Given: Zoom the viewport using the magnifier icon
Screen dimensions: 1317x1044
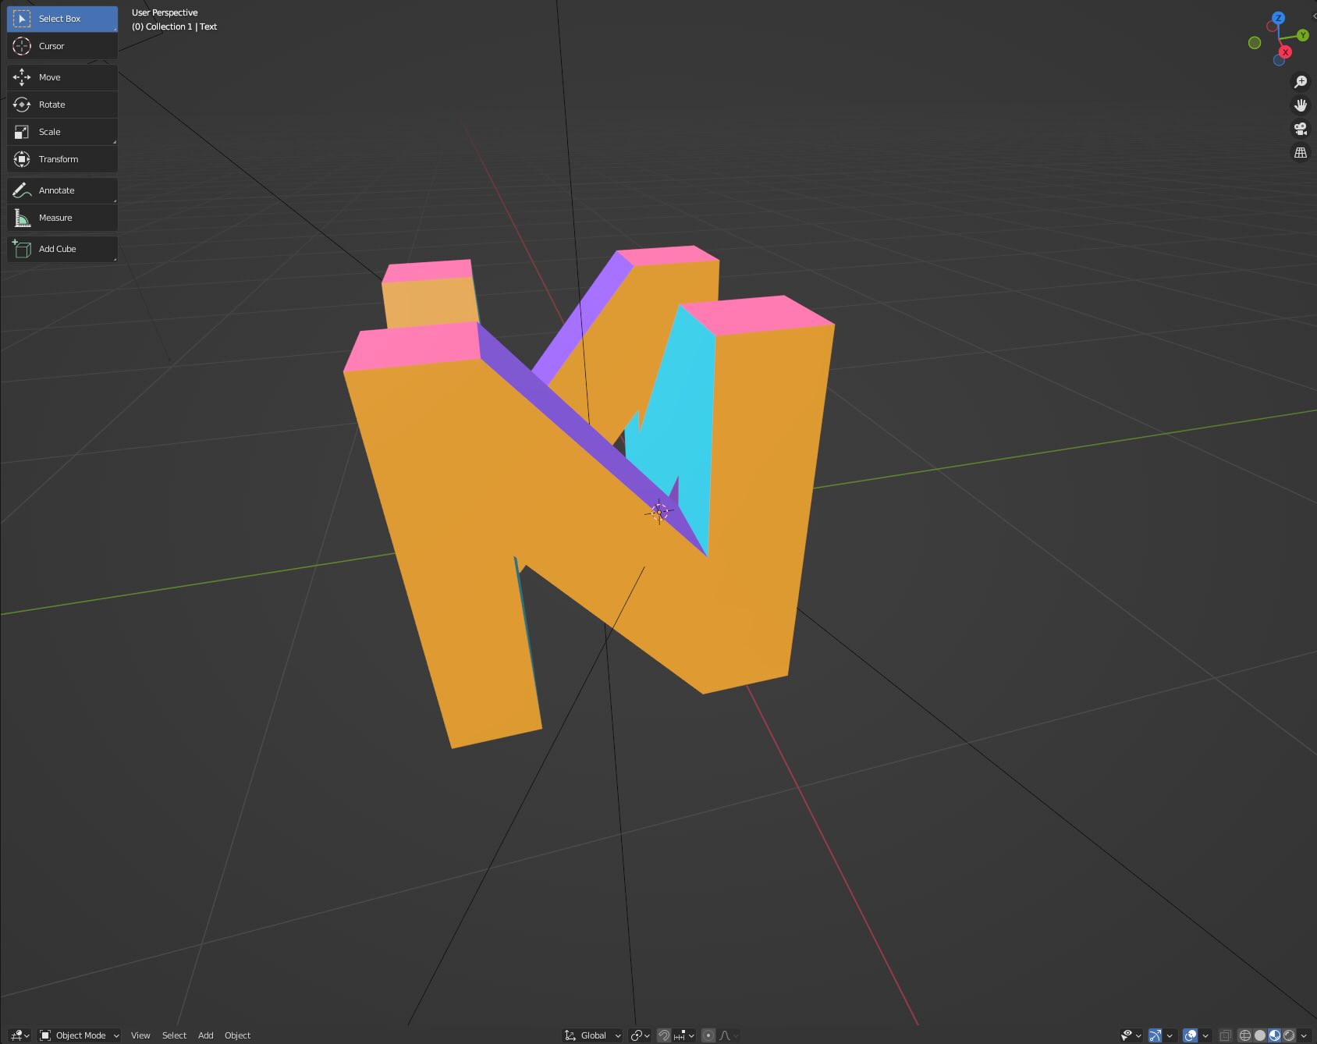Looking at the screenshot, I should click(x=1301, y=81).
